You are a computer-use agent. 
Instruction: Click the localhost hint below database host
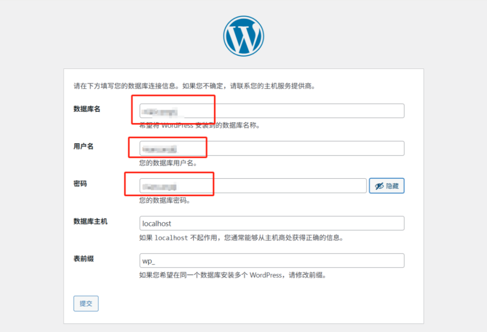241,238
